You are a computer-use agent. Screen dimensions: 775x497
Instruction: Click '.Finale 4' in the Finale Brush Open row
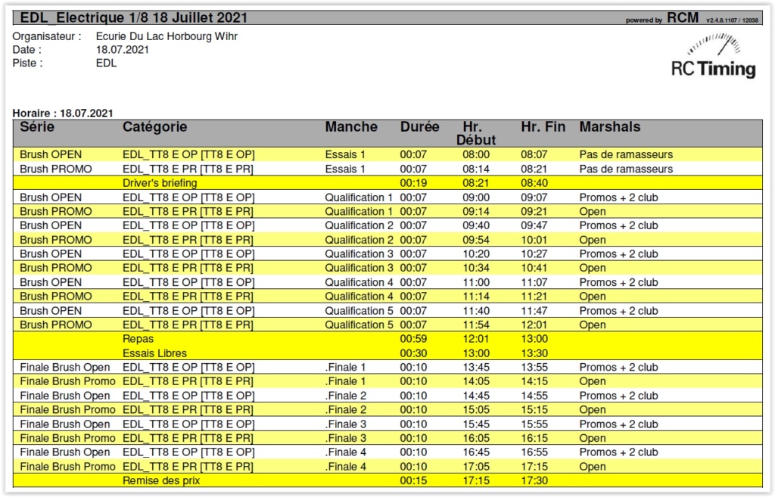point(345,452)
